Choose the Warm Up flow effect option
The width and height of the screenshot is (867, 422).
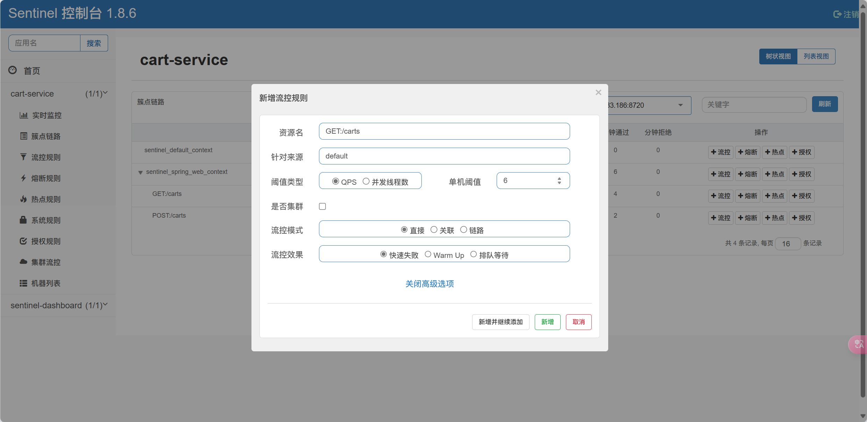(x=428, y=254)
